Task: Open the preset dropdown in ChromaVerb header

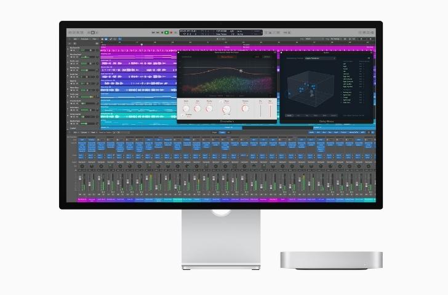Action: [x=228, y=57]
